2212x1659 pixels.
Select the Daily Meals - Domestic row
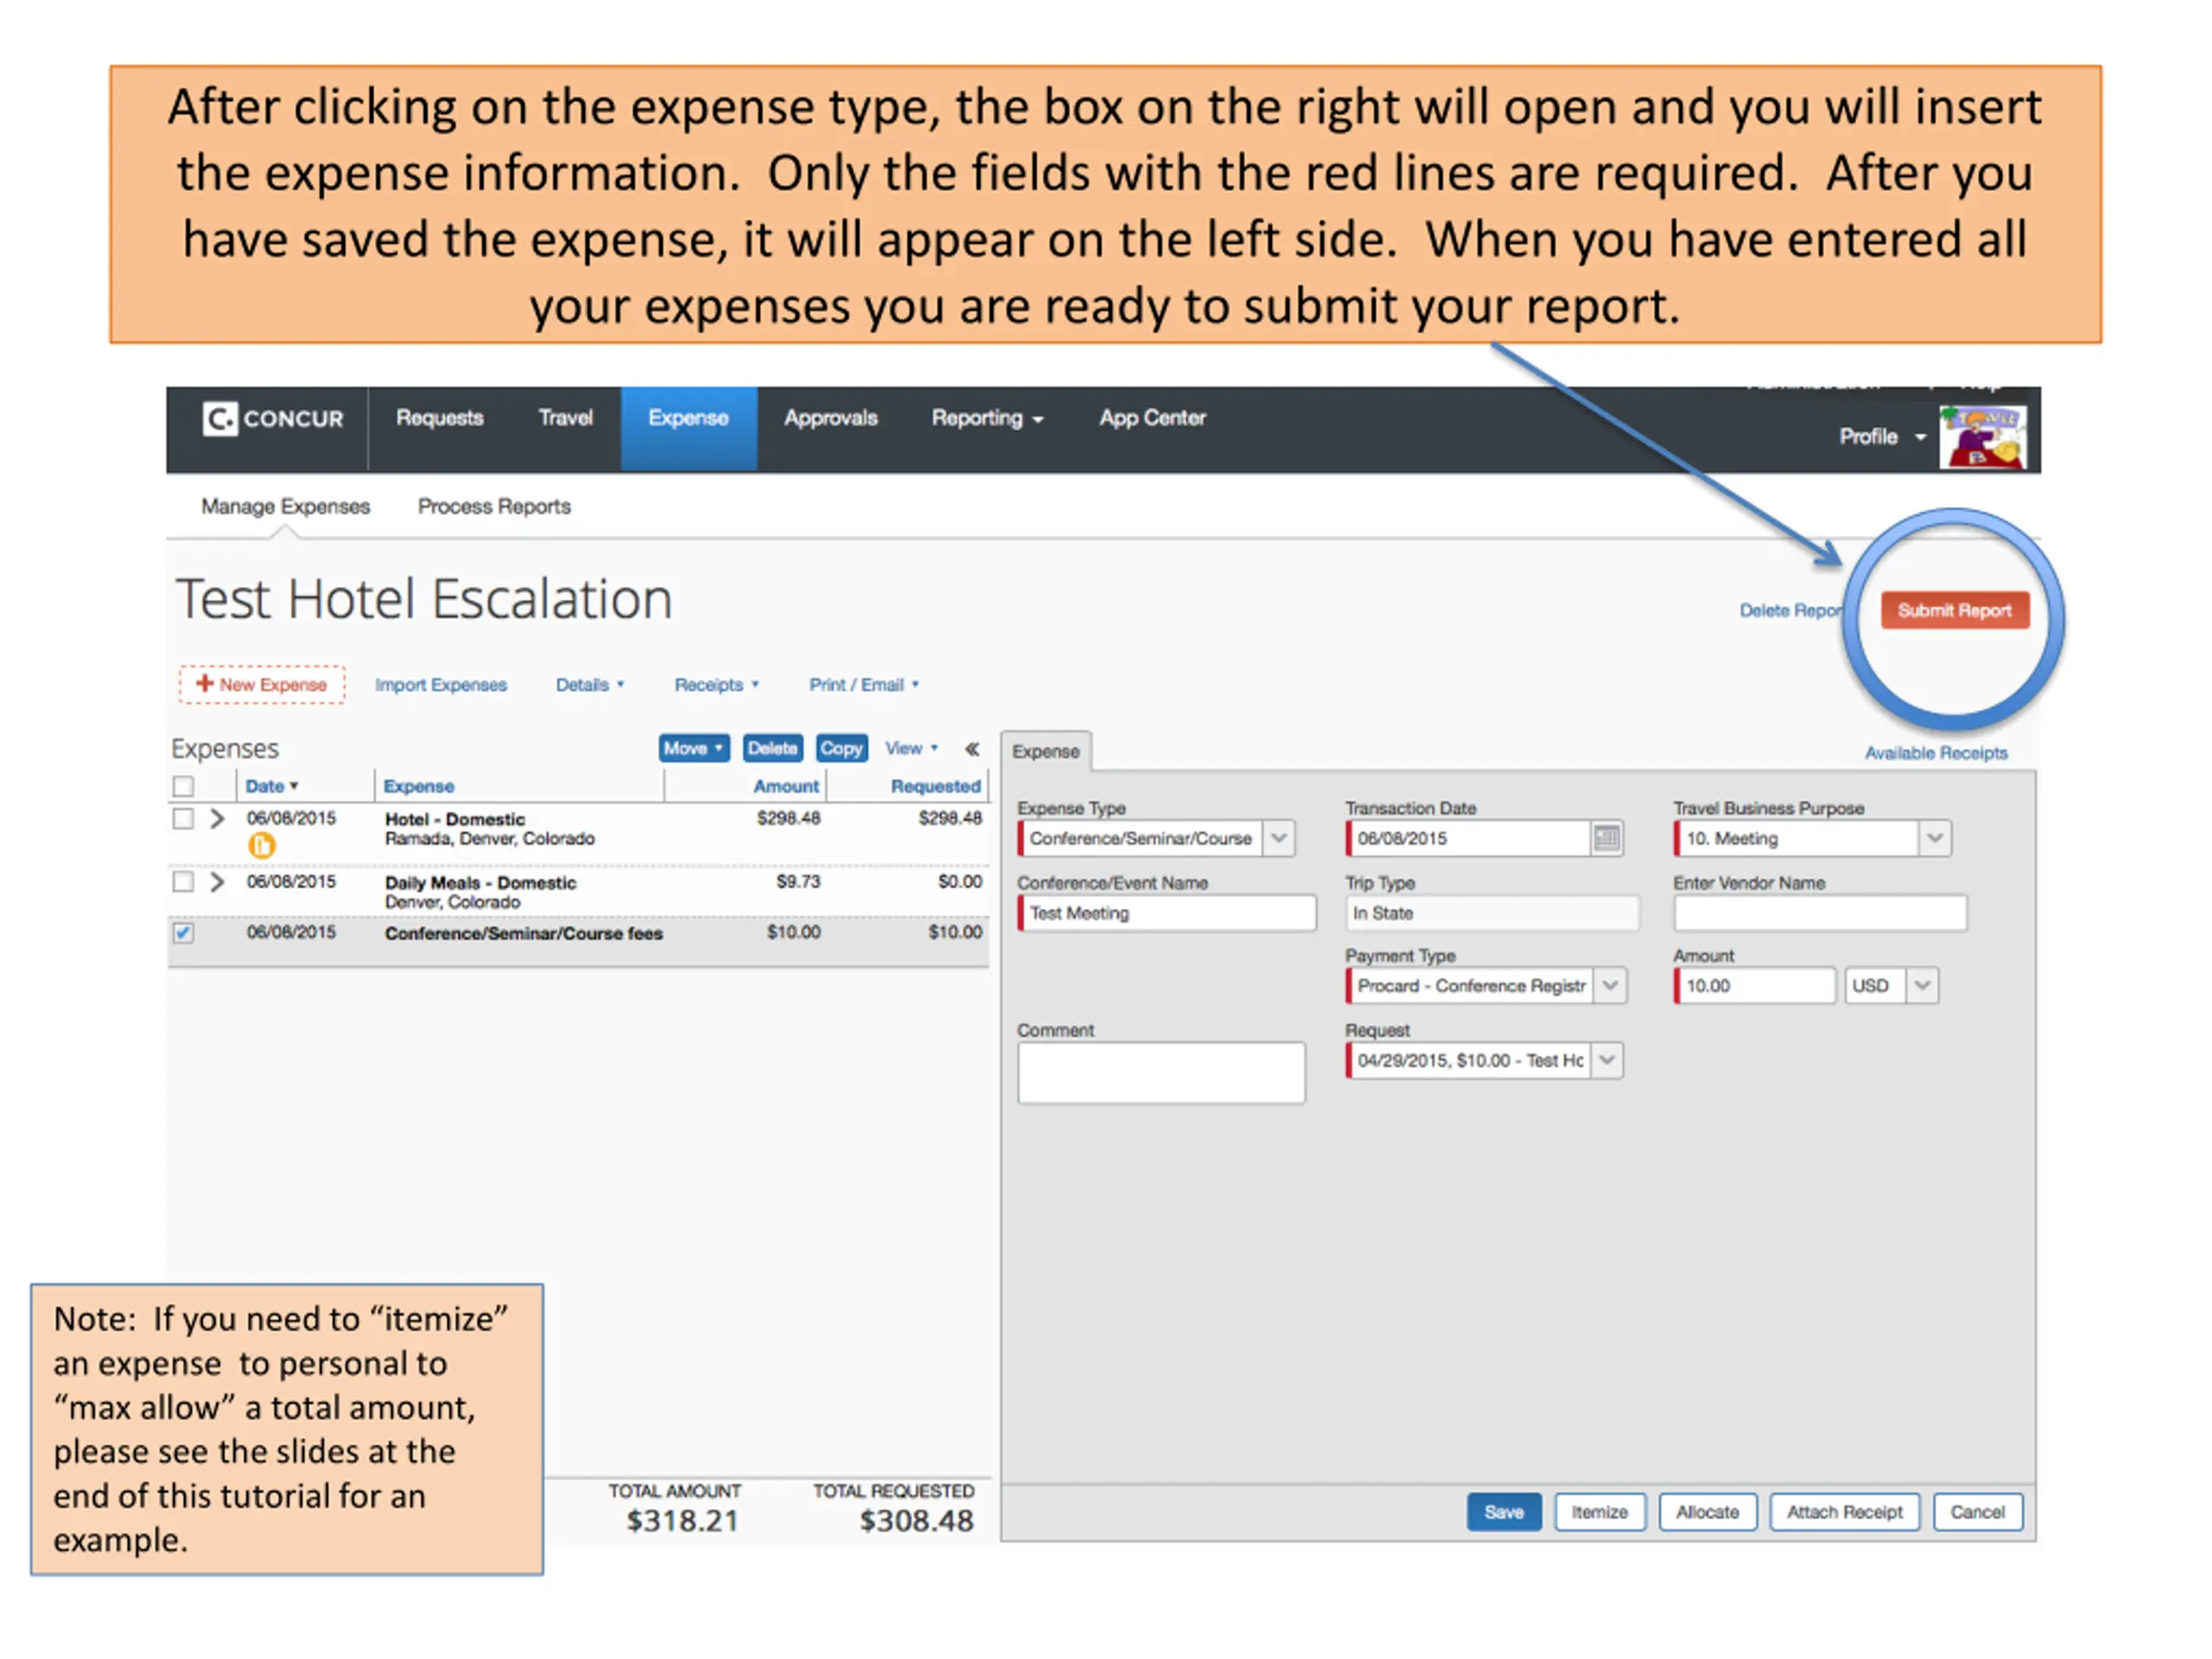[x=578, y=891]
